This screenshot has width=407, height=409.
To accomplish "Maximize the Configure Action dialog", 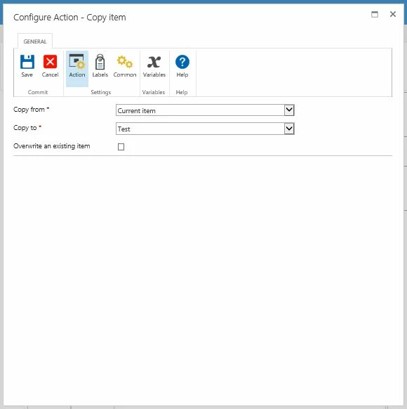I will click(x=375, y=14).
